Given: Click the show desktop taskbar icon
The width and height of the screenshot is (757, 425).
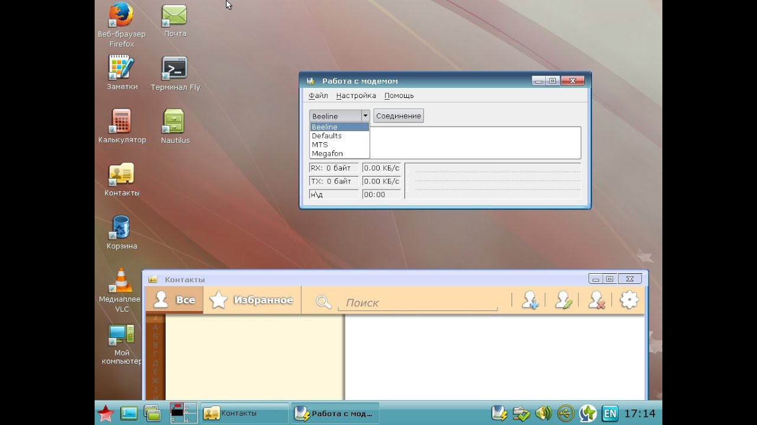Looking at the screenshot, I should 128,414.
